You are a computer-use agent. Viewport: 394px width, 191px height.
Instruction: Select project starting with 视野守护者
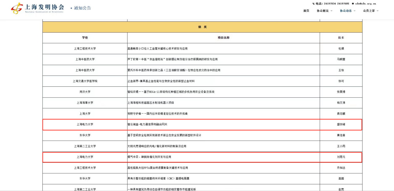(x=158, y=113)
